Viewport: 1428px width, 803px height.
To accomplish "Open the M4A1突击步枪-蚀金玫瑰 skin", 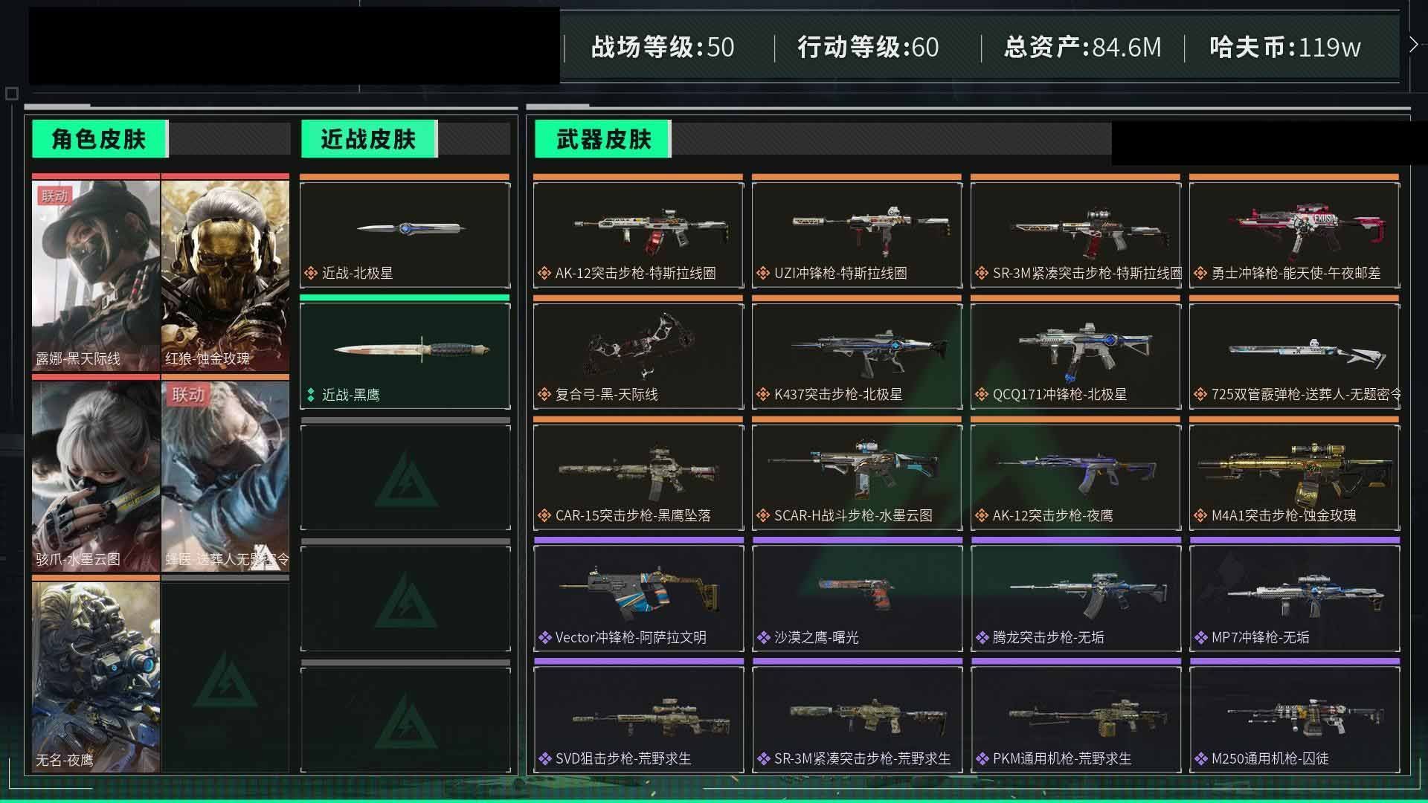I will (1294, 477).
